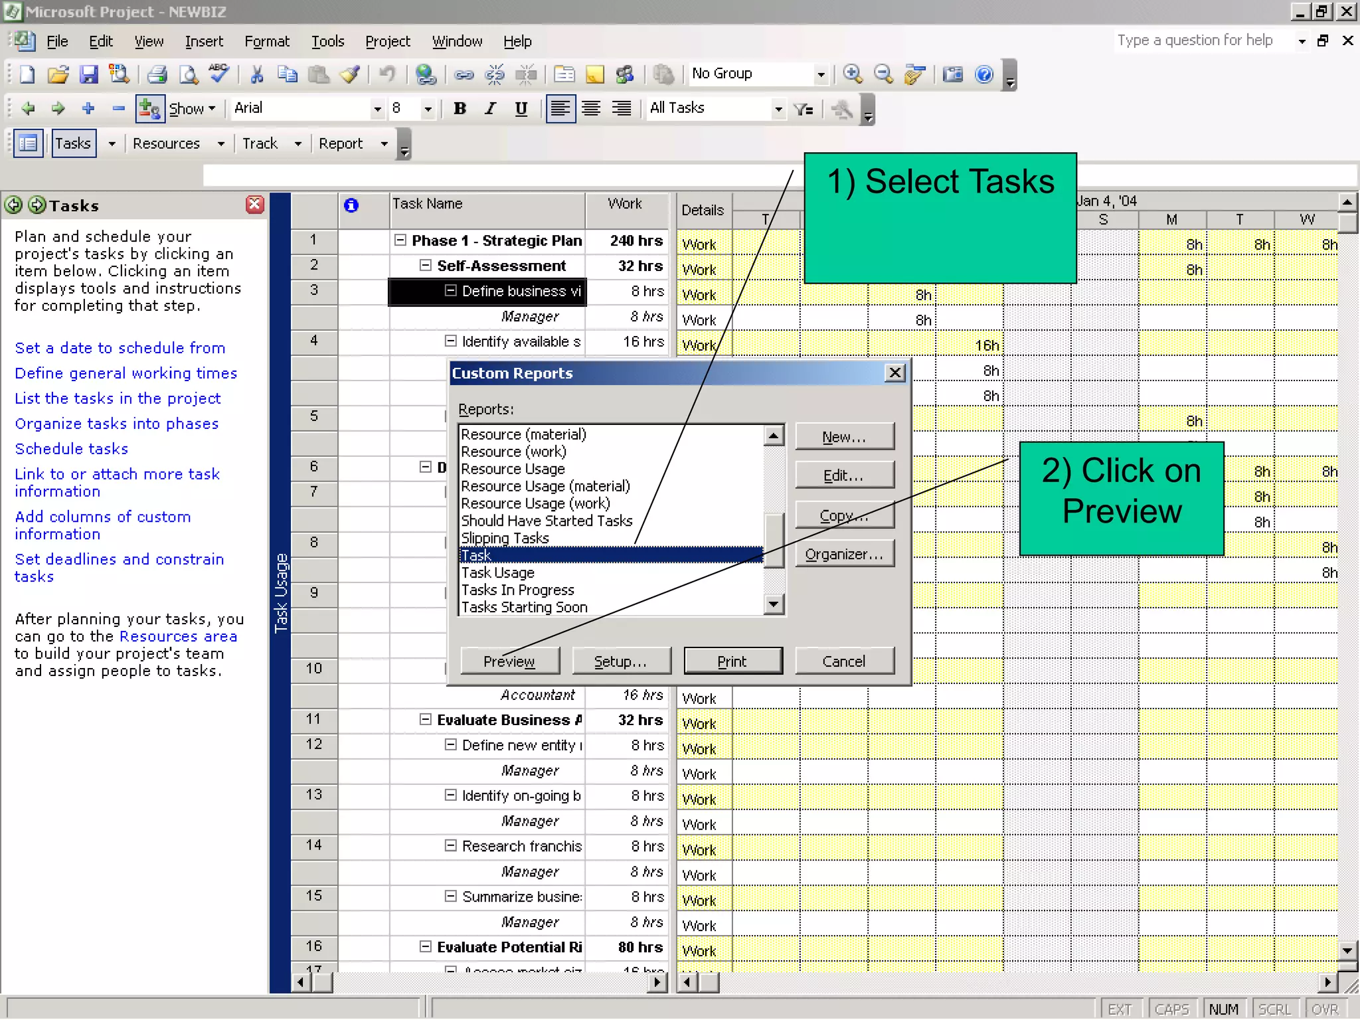Link tasks with the chain icon
Viewport: 1360px width, 1020px height.
464,74
